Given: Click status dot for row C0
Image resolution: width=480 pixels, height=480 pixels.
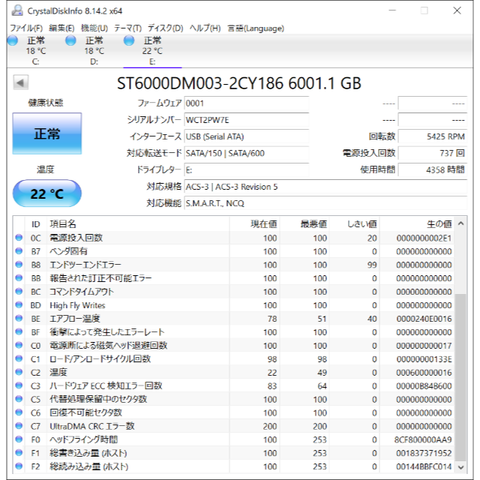Looking at the screenshot, I should 19,345.
